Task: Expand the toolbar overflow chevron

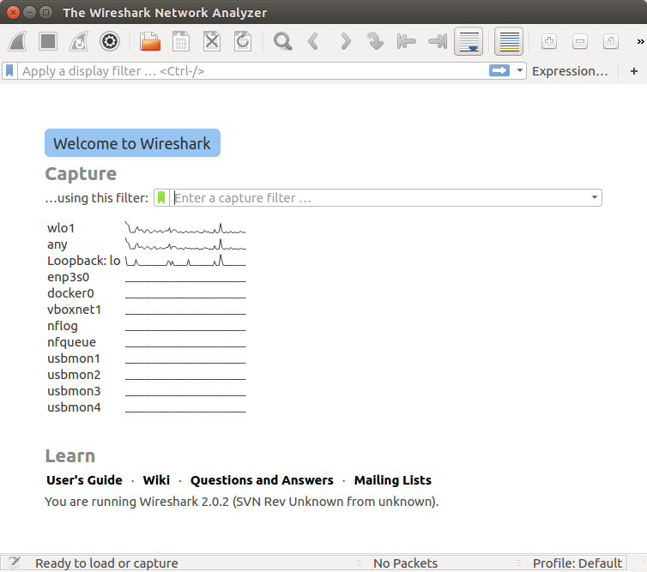Action: click(640, 41)
